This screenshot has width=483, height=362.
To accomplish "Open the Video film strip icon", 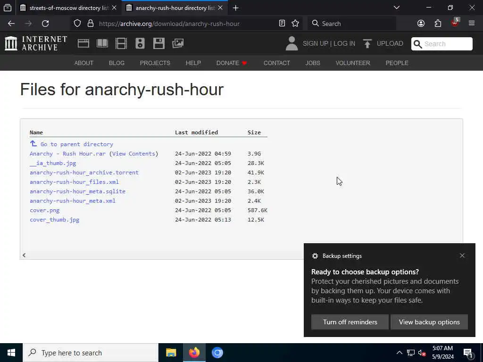I will pyautogui.click(x=121, y=43).
